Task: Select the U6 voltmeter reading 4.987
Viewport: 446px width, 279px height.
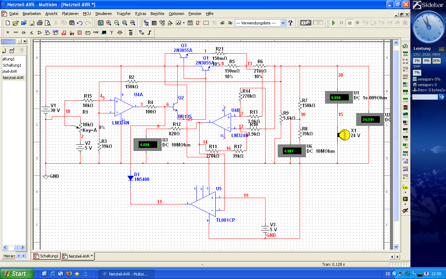Action: click(292, 151)
